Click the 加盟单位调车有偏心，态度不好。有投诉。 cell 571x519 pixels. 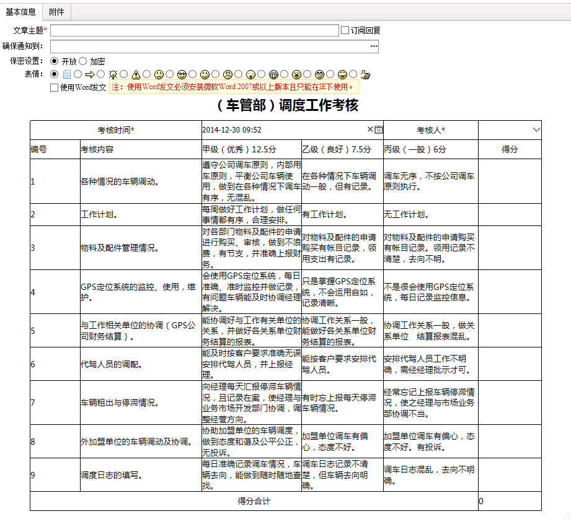point(431,442)
